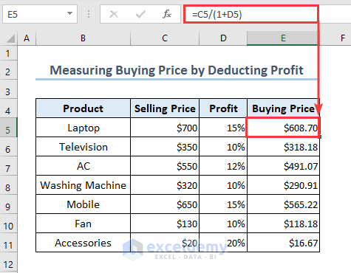Select the $608.70 buying price cell
The height and width of the screenshot is (273, 351).
283,128
